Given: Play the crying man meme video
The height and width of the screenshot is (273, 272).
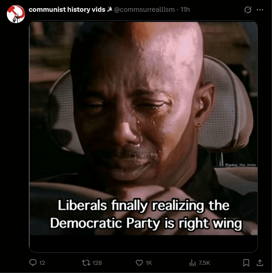Looking at the screenshot, I should pos(143,128).
